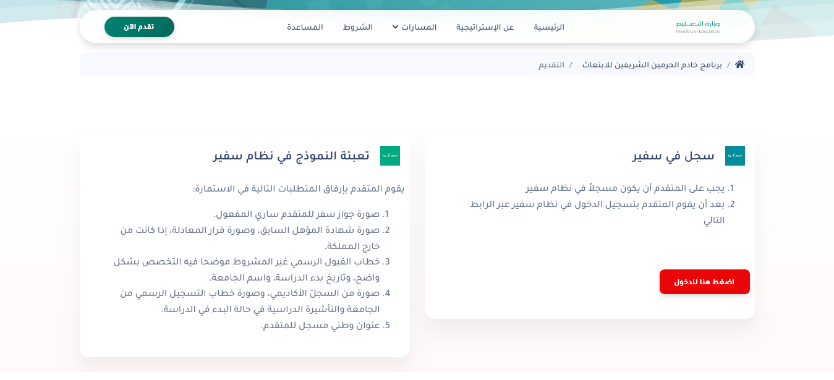Click the red اضغط هنا للدخول button
Viewport: 834px width, 380px height.
click(x=705, y=282)
